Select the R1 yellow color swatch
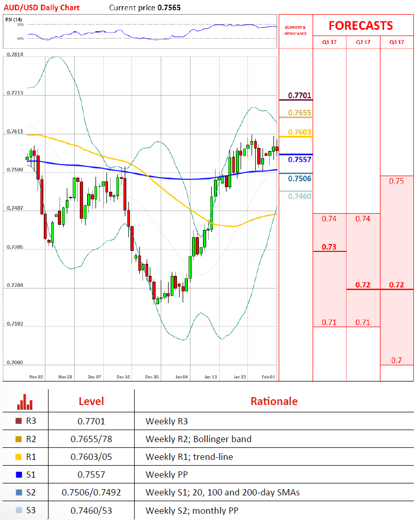This screenshot has height=520, width=417. [x=19, y=457]
